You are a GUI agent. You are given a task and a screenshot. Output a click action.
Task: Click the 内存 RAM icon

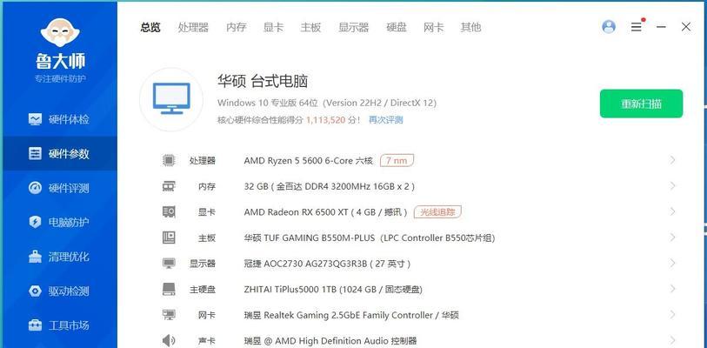[169, 186]
